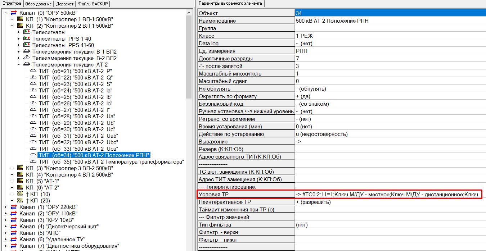This screenshot has width=486, height=251.
Task: Click the КП (5) "АТ-1" controller icon
Action: [20, 181]
